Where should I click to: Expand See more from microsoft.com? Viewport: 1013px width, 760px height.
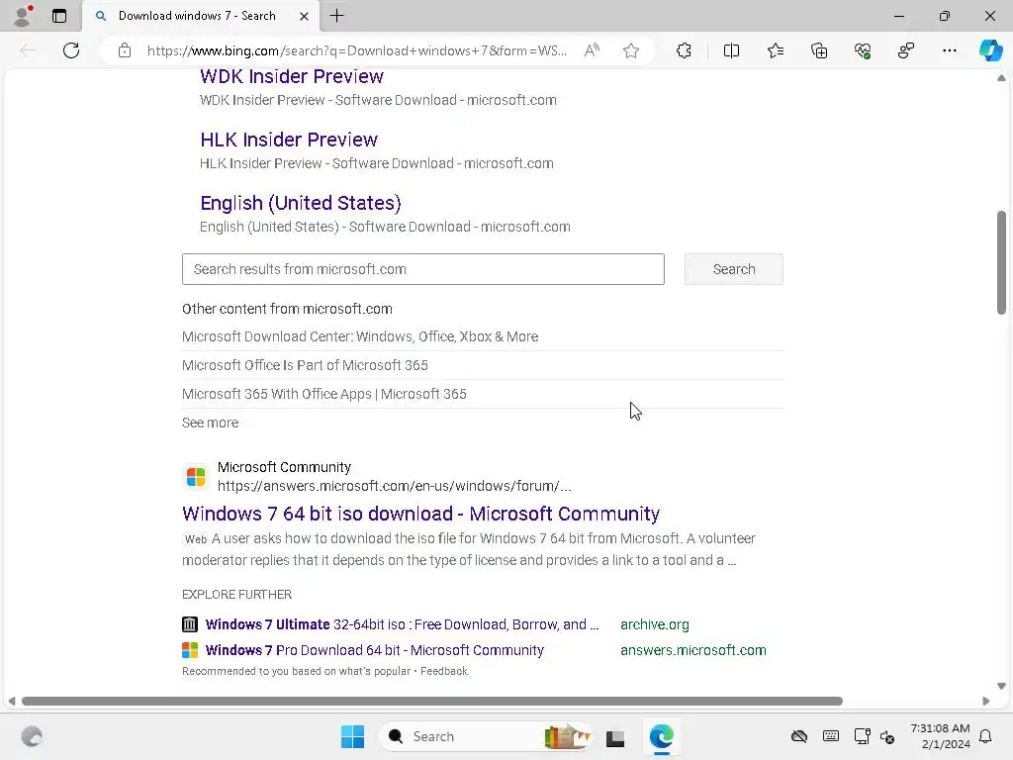[210, 423]
